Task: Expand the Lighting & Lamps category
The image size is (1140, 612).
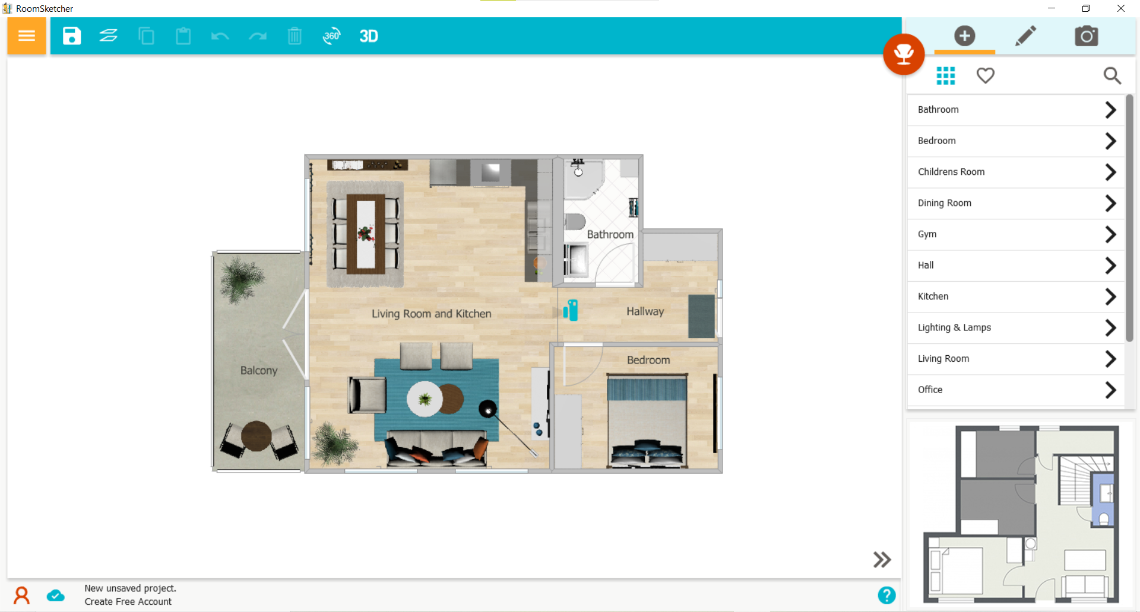Action: pyautogui.click(x=1016, y=328)
